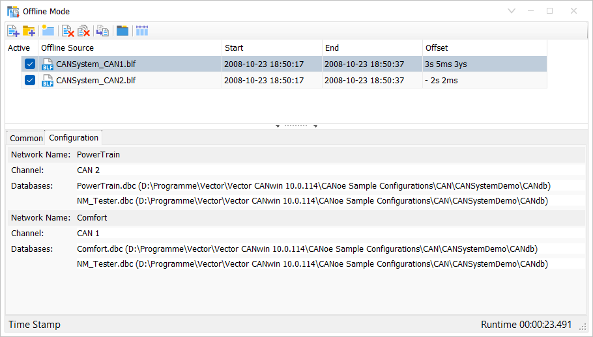Click Runtime 00:00:23.491 in status bar
The height and width of the screenshot is (337, 593).
tap(526, 325)
